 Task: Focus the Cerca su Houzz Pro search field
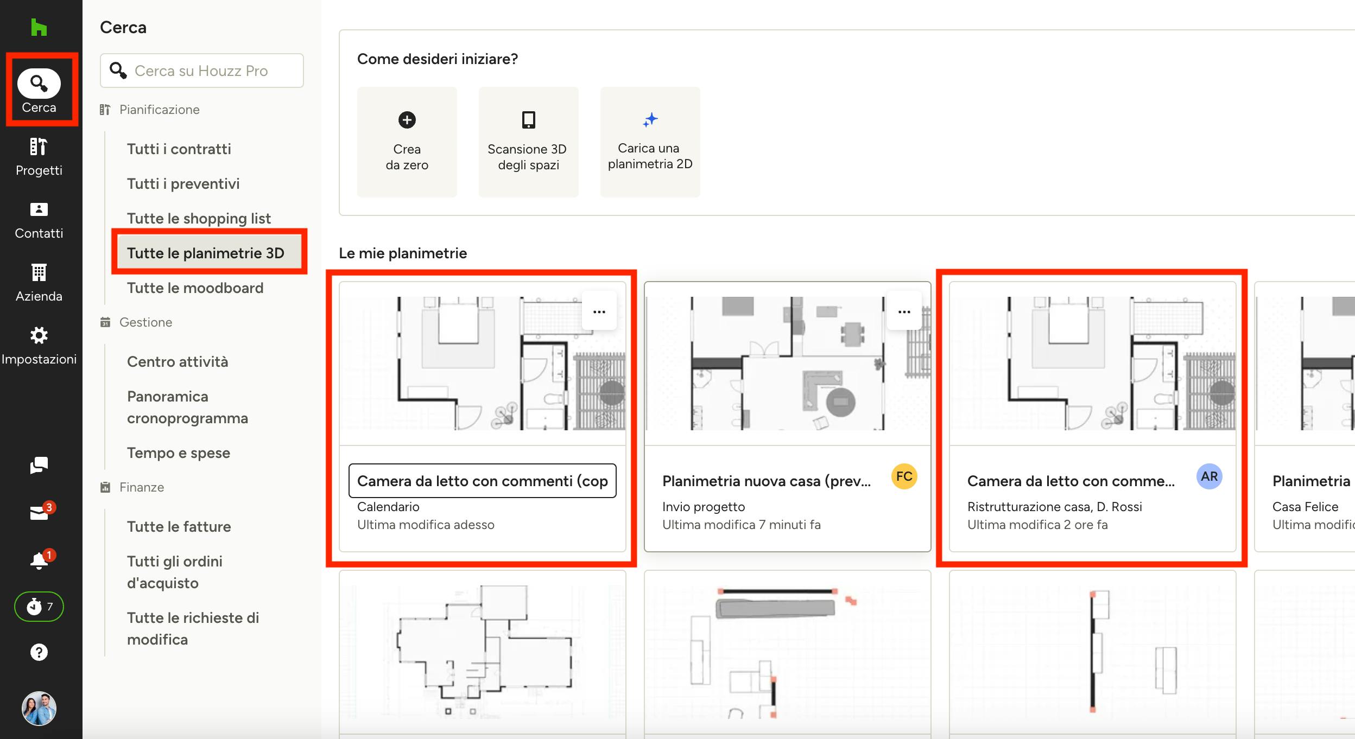tap(202, 71)
